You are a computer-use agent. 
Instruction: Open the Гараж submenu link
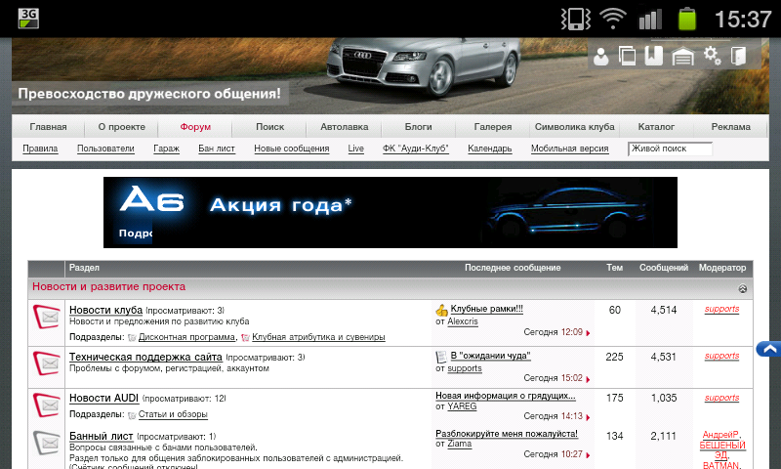pos(166,149)
